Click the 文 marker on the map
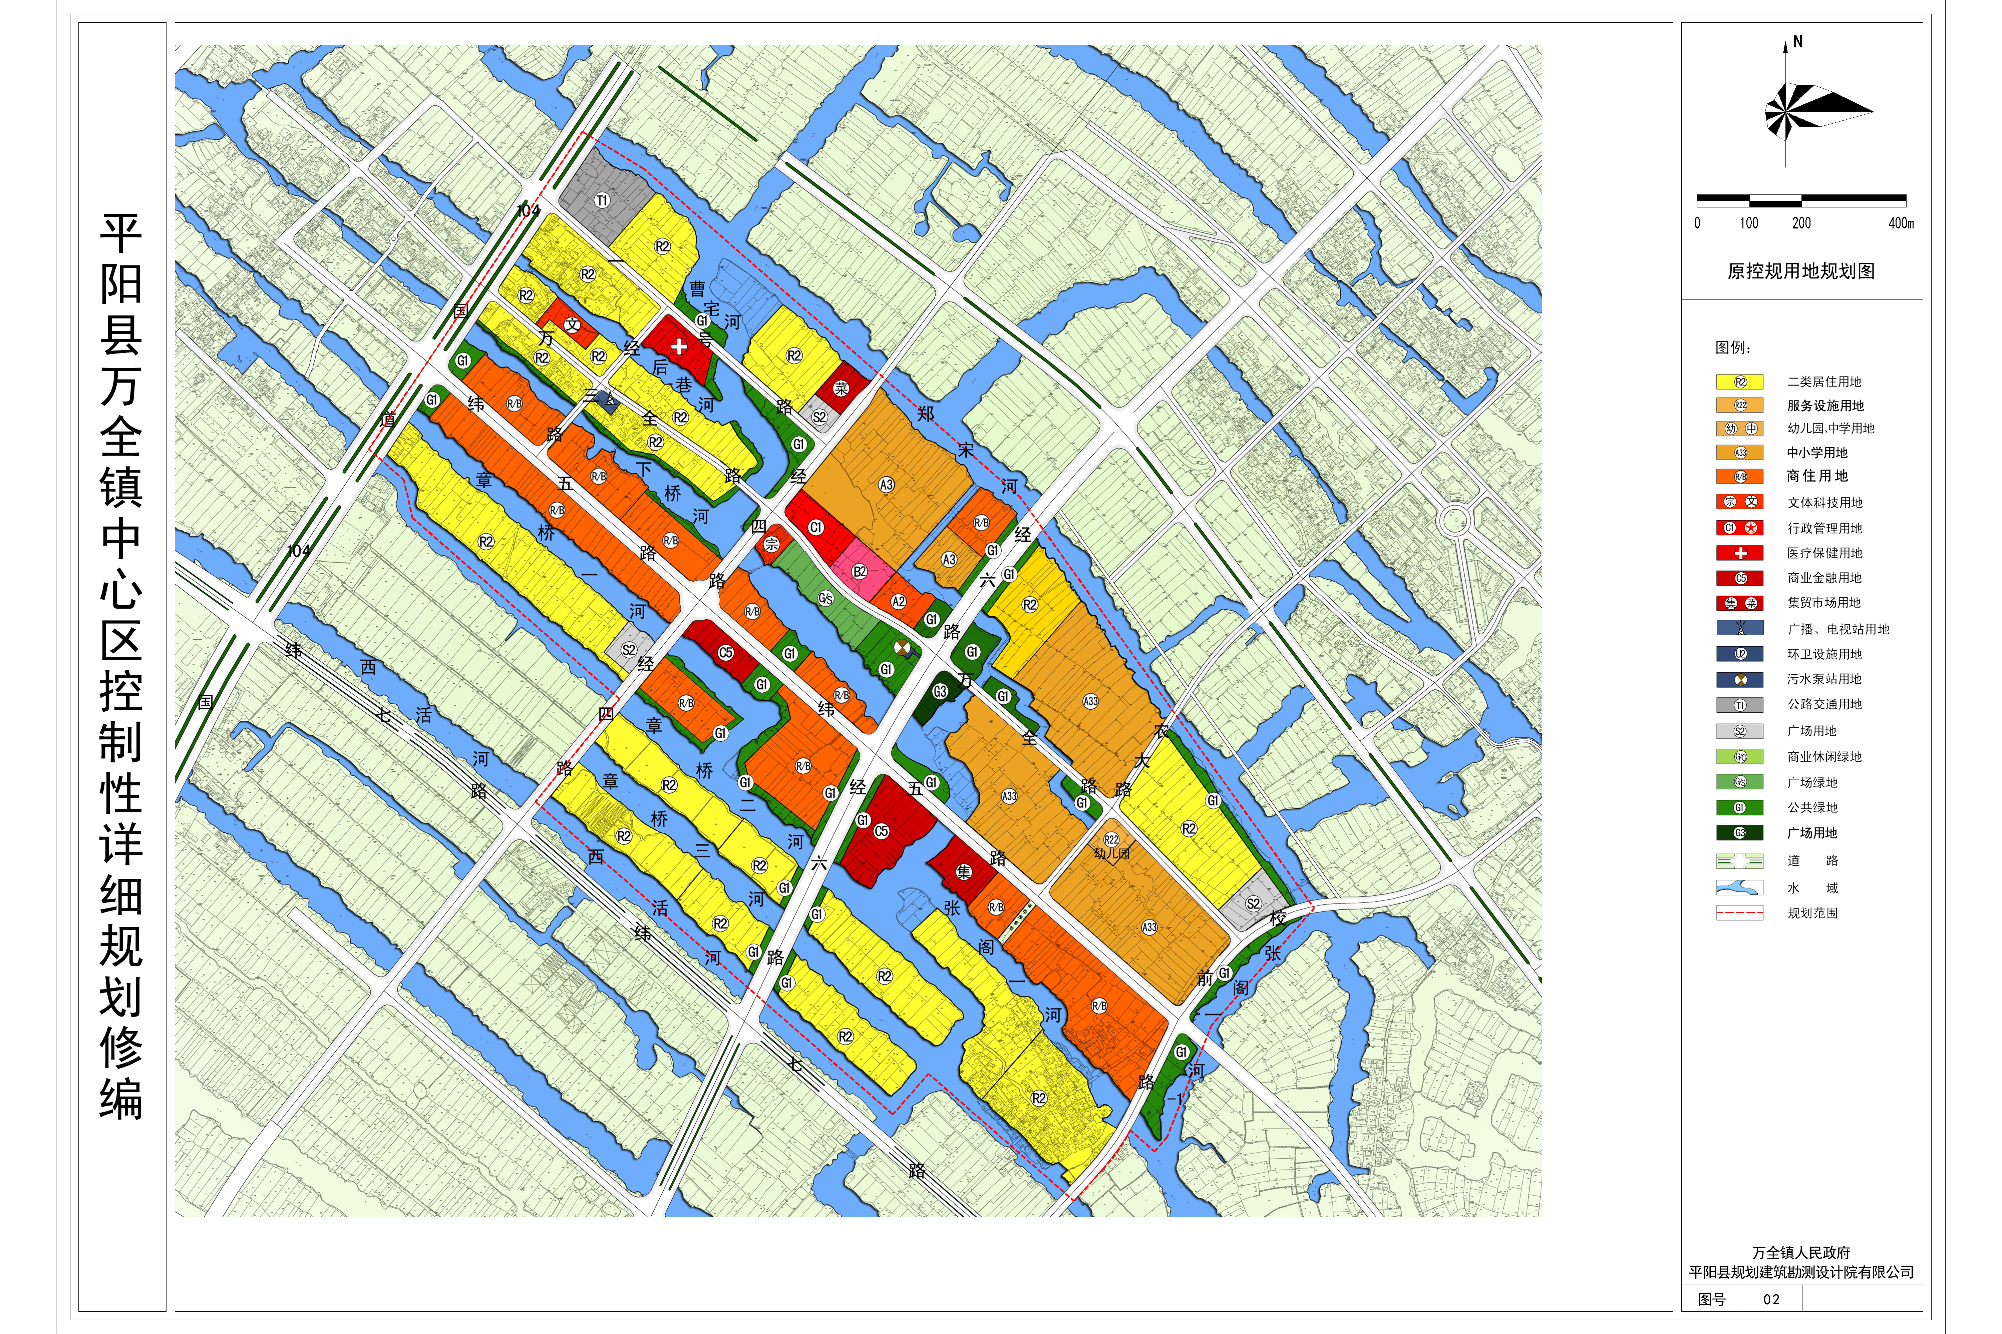Image resolution: width=2002 pixels, height=1334 pixels. click(572, 325)
